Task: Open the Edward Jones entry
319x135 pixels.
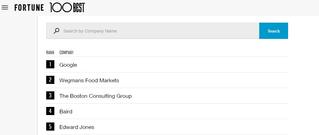Action: coord(77,127)
